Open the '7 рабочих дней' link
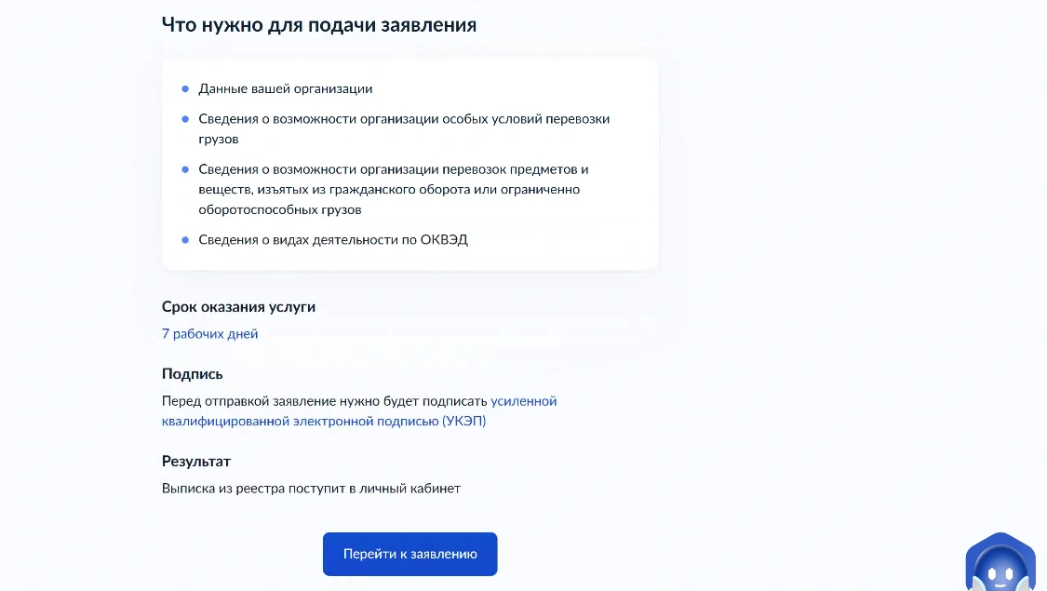 click(x=210, y=334)
